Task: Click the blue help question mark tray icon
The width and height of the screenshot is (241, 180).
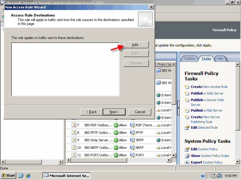Action: (x=203, y=176)
